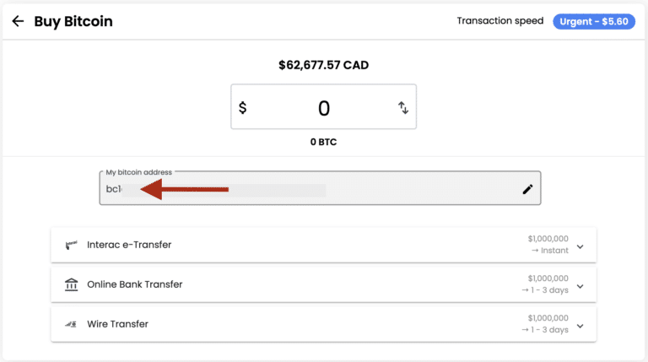
Task: Click the amount input field
Action: 324,107
